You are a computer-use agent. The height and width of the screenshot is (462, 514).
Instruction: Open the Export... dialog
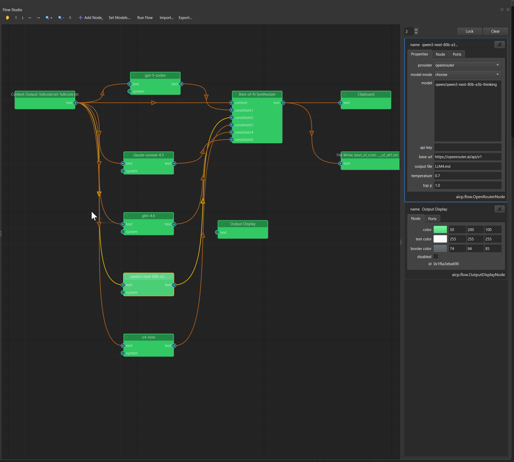click(185, 17)
